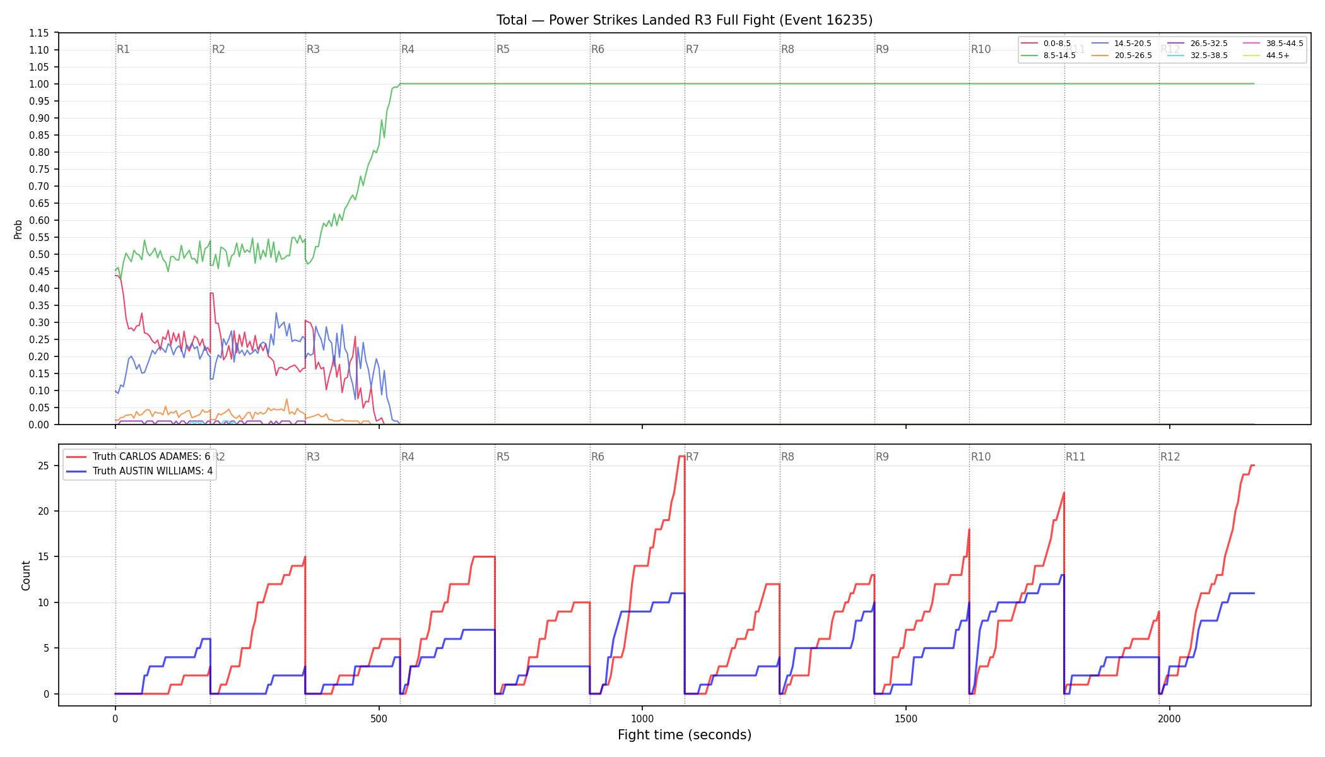Screen dimensions: 1325x757
Task: Click the Truth CARLOS ADAMES legend label
Action: pos(151,457)
